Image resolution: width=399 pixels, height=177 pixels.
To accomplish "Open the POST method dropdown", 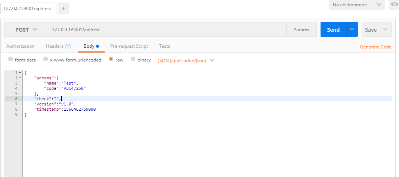I will (x=26, y=30).
